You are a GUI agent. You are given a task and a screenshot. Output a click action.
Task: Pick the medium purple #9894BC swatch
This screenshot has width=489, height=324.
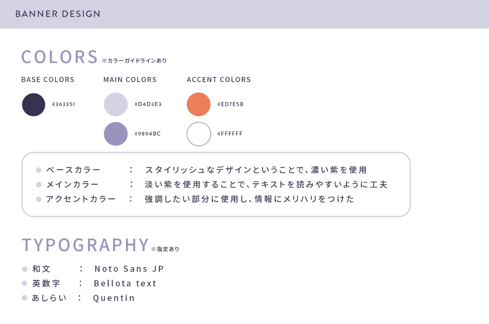(x=116, y=134)
